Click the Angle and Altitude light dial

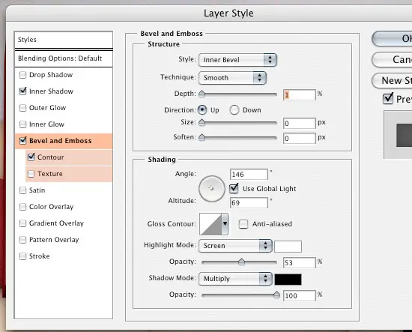212,188
